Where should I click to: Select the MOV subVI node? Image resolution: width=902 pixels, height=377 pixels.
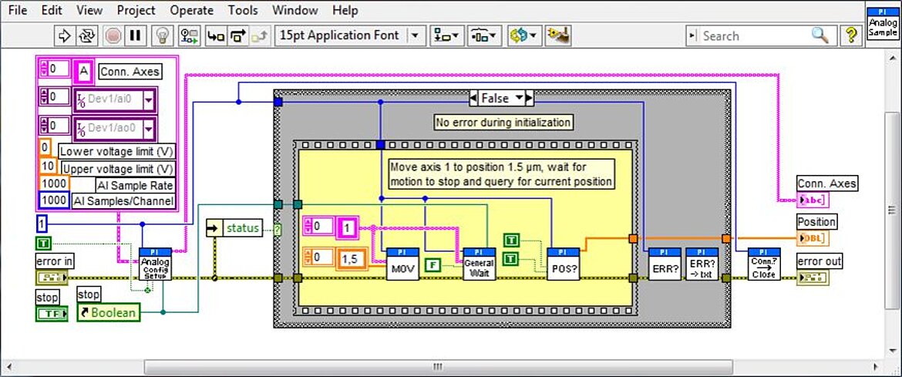[402, 264]
